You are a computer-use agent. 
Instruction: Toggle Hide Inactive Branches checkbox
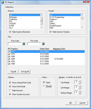coord(10,32)
